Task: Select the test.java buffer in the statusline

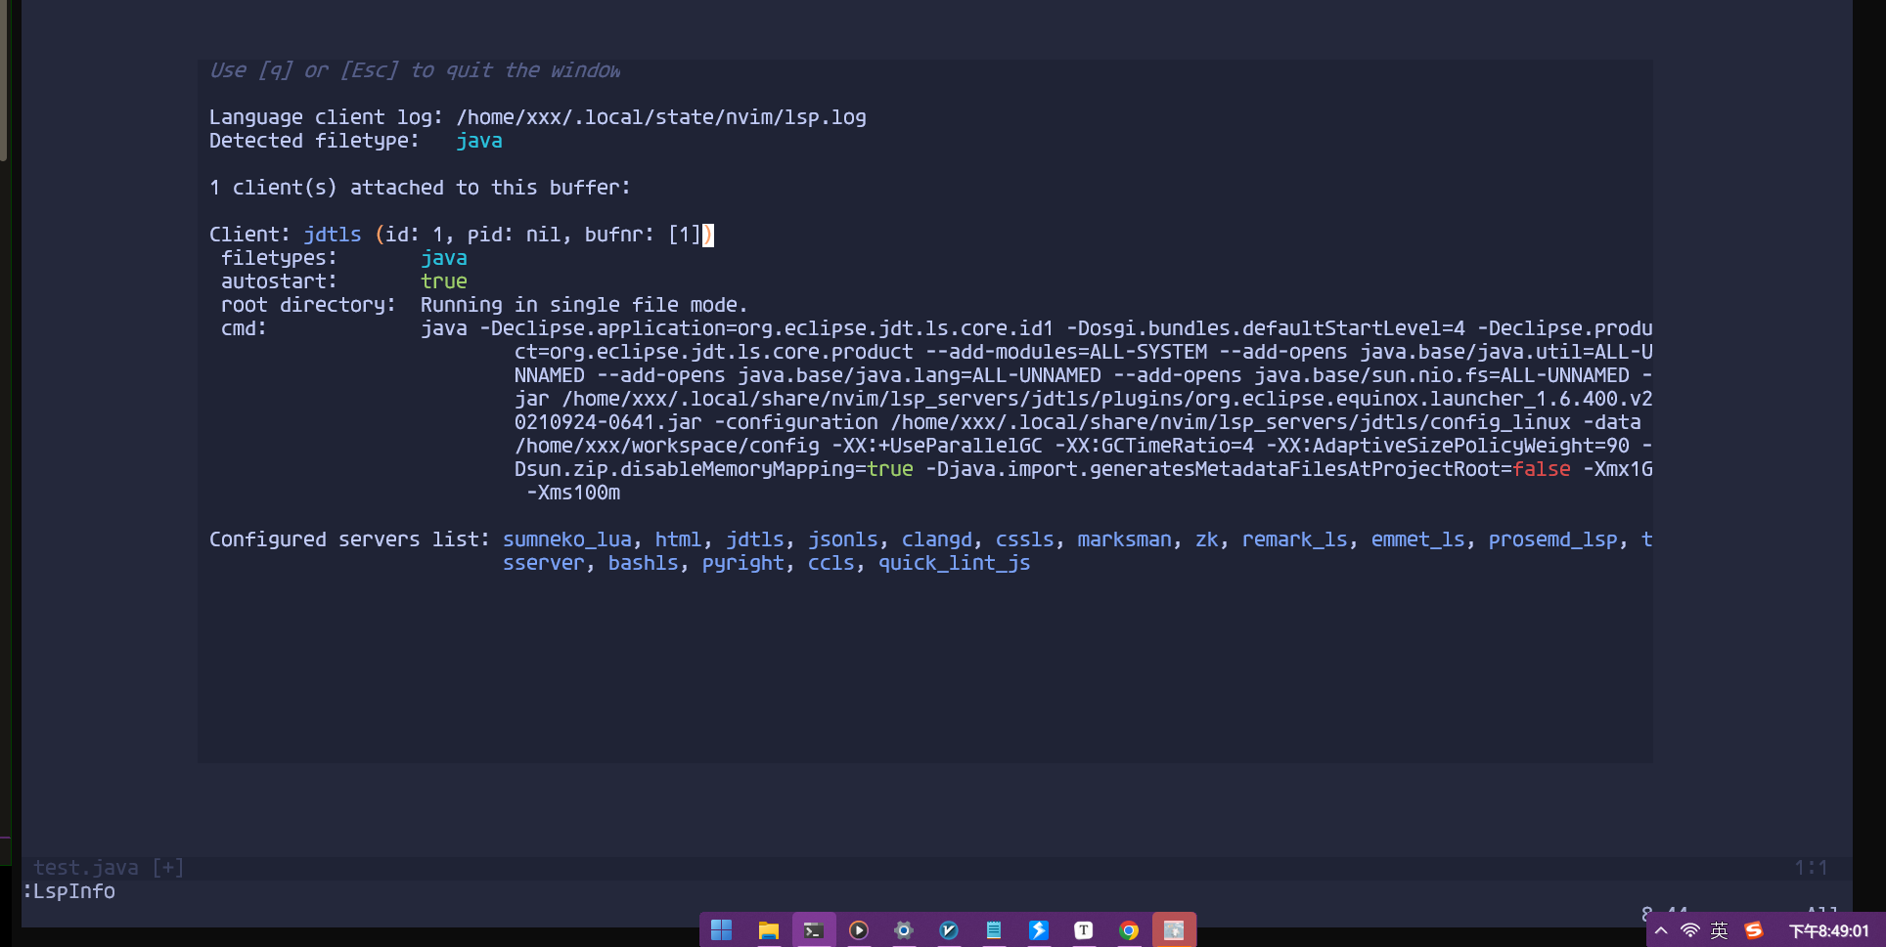Action: [86, 867]
